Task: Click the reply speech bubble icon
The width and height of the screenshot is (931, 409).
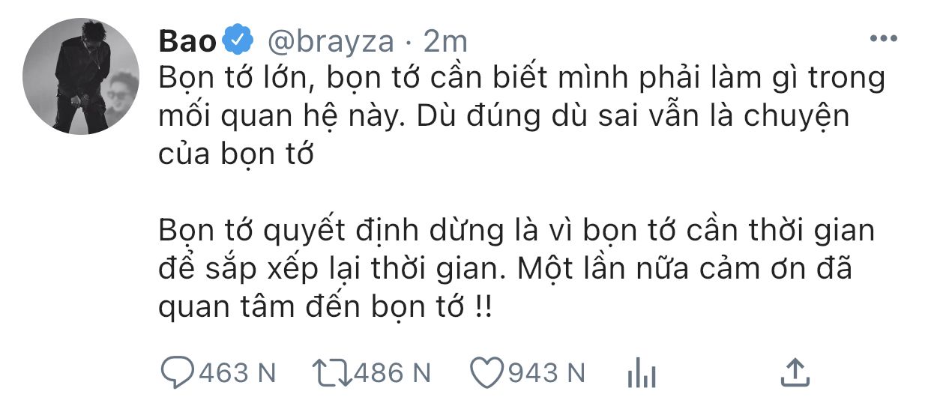Action: (x=177, y=372)
